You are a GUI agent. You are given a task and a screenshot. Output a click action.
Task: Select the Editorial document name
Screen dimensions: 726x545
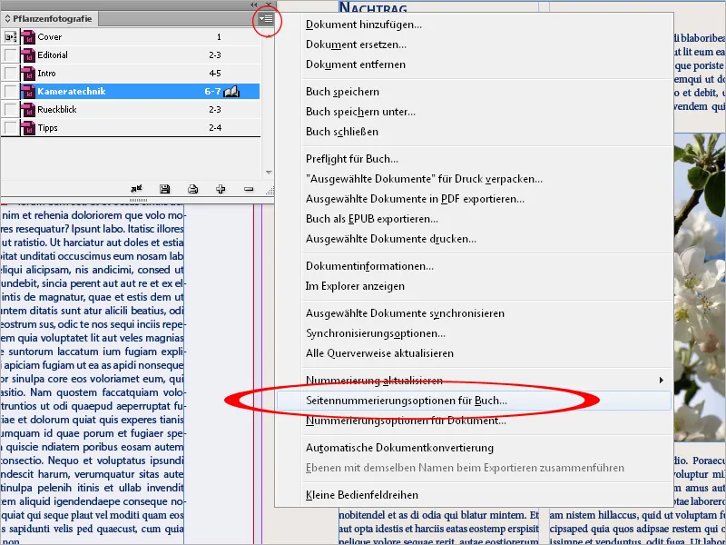pos(53,55)
